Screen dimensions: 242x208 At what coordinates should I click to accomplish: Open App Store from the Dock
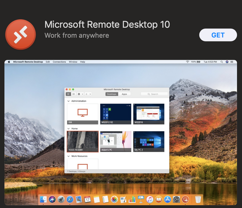pyautogui.click(x=167, y=200)
